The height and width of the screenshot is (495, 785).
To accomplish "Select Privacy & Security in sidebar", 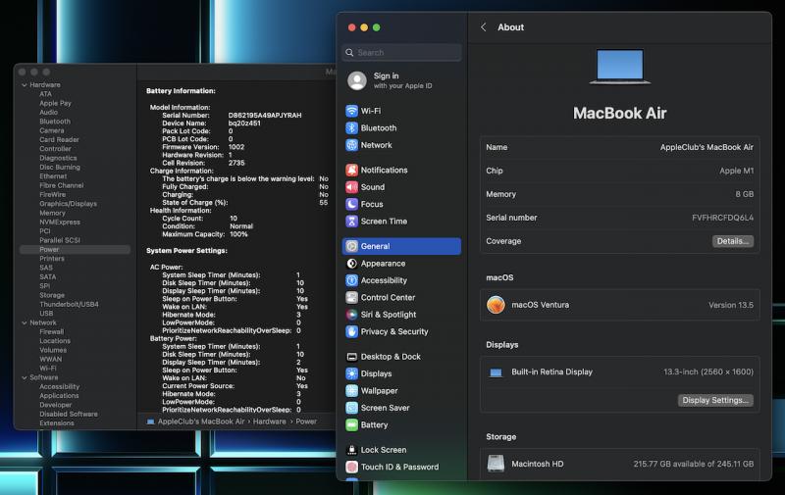I will [x=394, y=332].
